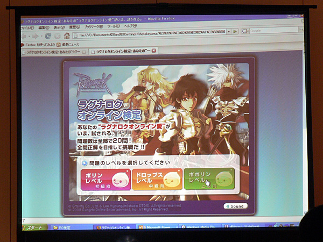Go back with the Back arrow button
The height and width of the screenshot is (242, 323).
(24, 37)
